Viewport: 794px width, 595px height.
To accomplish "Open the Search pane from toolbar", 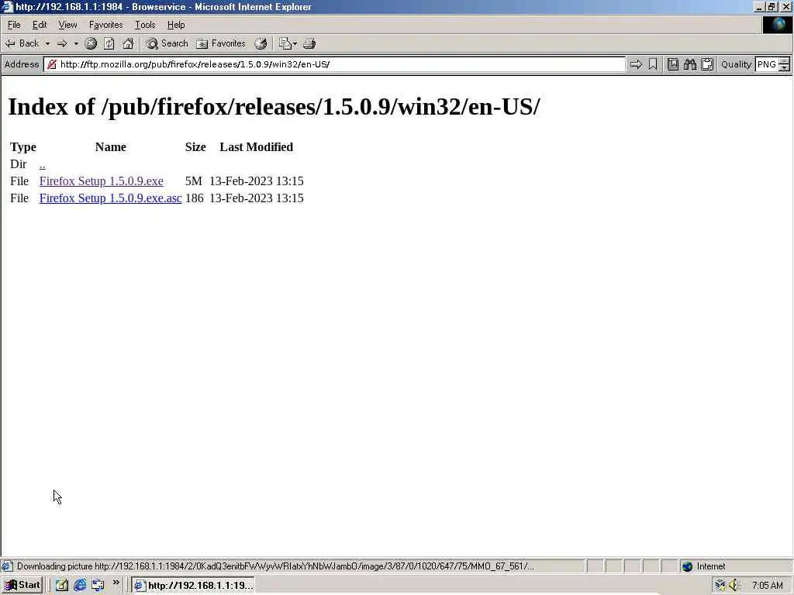I will 167,43.
